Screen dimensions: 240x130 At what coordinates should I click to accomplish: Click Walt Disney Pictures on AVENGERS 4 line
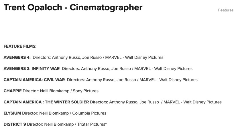pos(144,58)
